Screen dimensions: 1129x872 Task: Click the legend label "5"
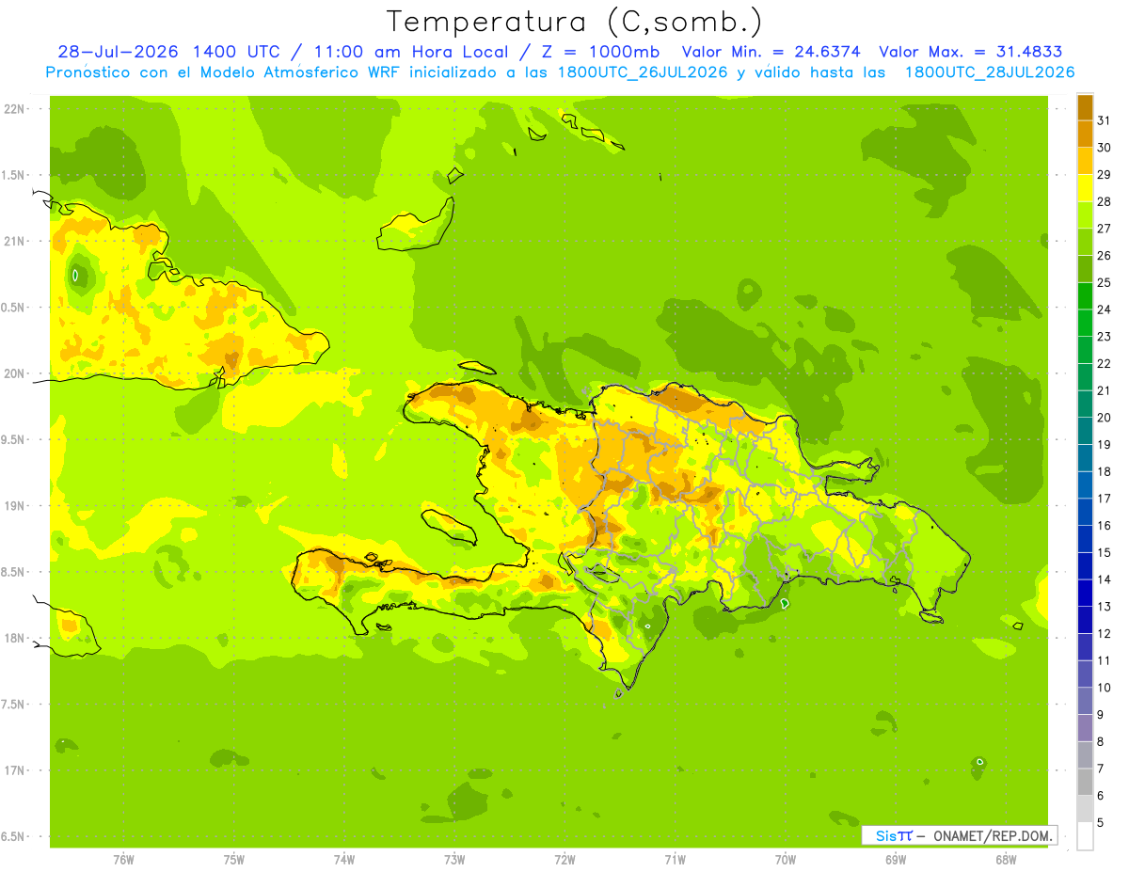click(x=1100, y=822)
